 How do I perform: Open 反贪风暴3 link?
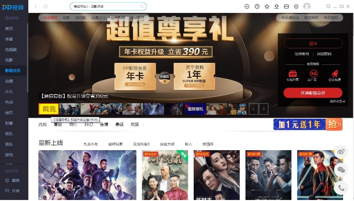pos(141,144)
